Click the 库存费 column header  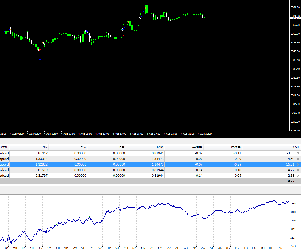point(236,147)
